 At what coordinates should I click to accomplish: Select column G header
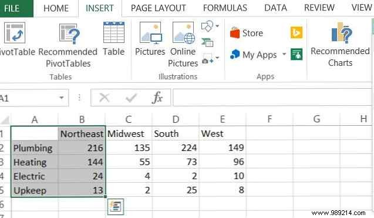(x=316, y=119)
